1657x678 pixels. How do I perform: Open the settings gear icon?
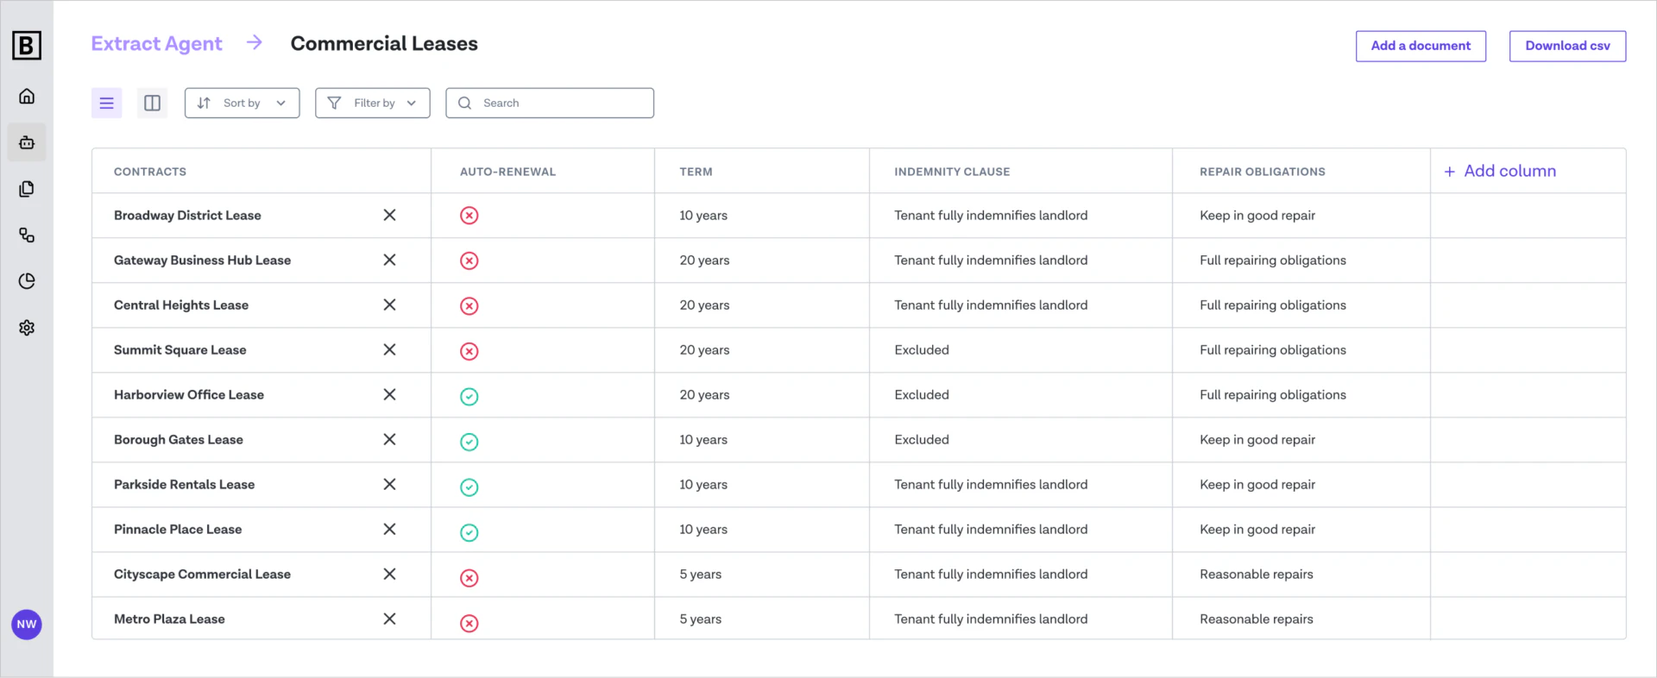pos(27,328)
